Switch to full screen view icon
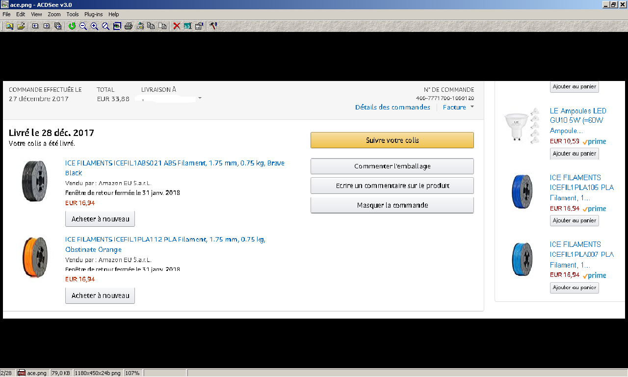The width and height of the screenshot is (628, 377). click(117, 26)
